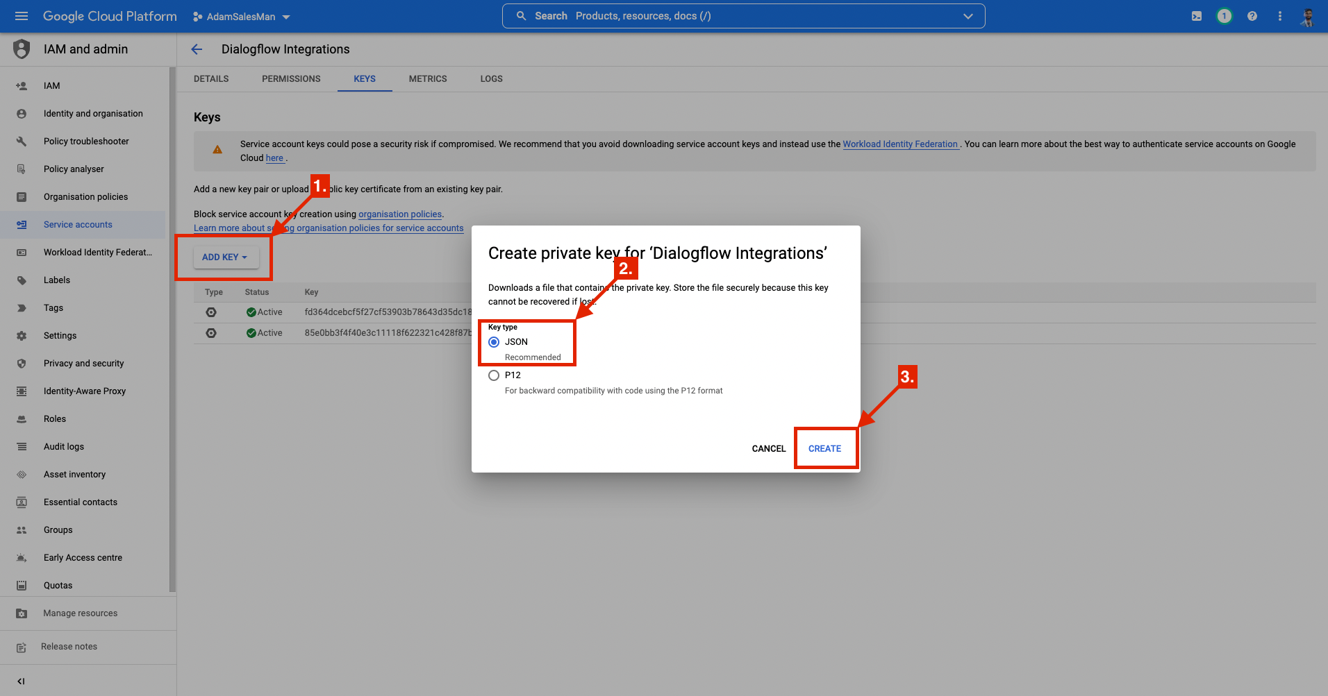The image size is (1328, 696).
Task: Click the Labels tag icon in sidebar
Action: (x=22, y=280)
